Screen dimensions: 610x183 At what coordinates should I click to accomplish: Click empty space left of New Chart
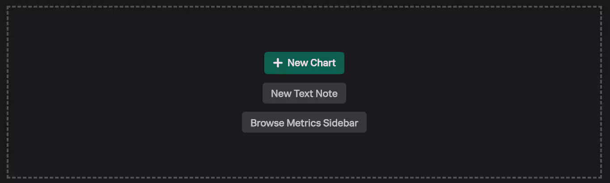click(179, 63)
